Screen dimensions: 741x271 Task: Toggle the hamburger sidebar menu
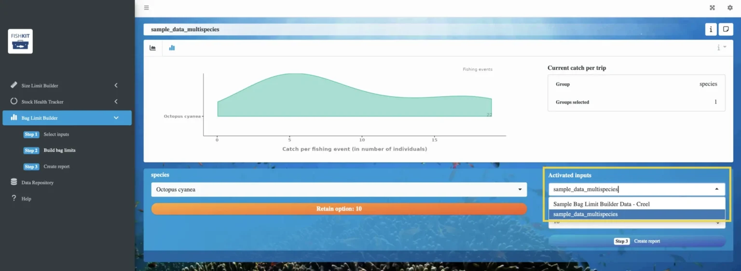coord(146,8)
